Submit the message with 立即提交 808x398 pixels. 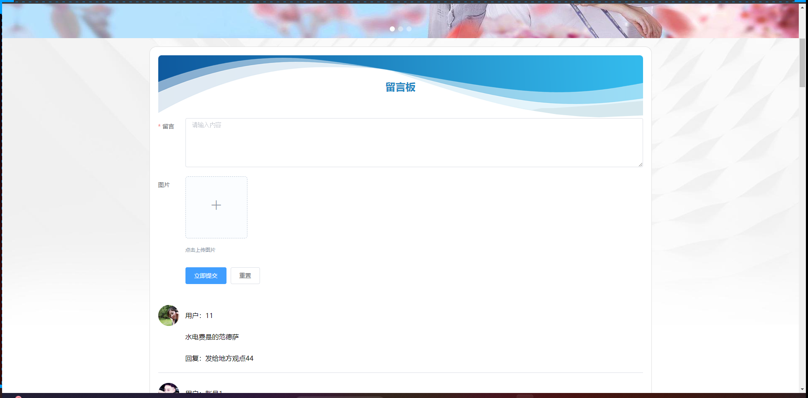[206, 276]
